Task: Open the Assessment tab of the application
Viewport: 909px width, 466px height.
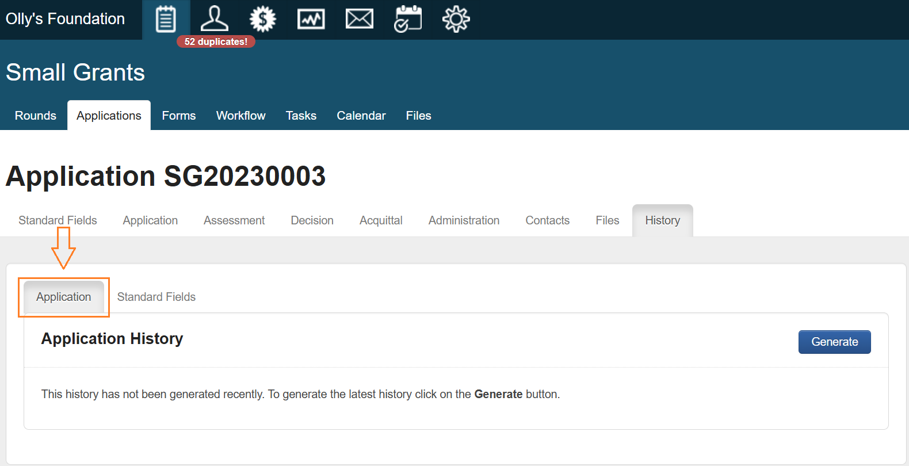Action: point(234,220)
